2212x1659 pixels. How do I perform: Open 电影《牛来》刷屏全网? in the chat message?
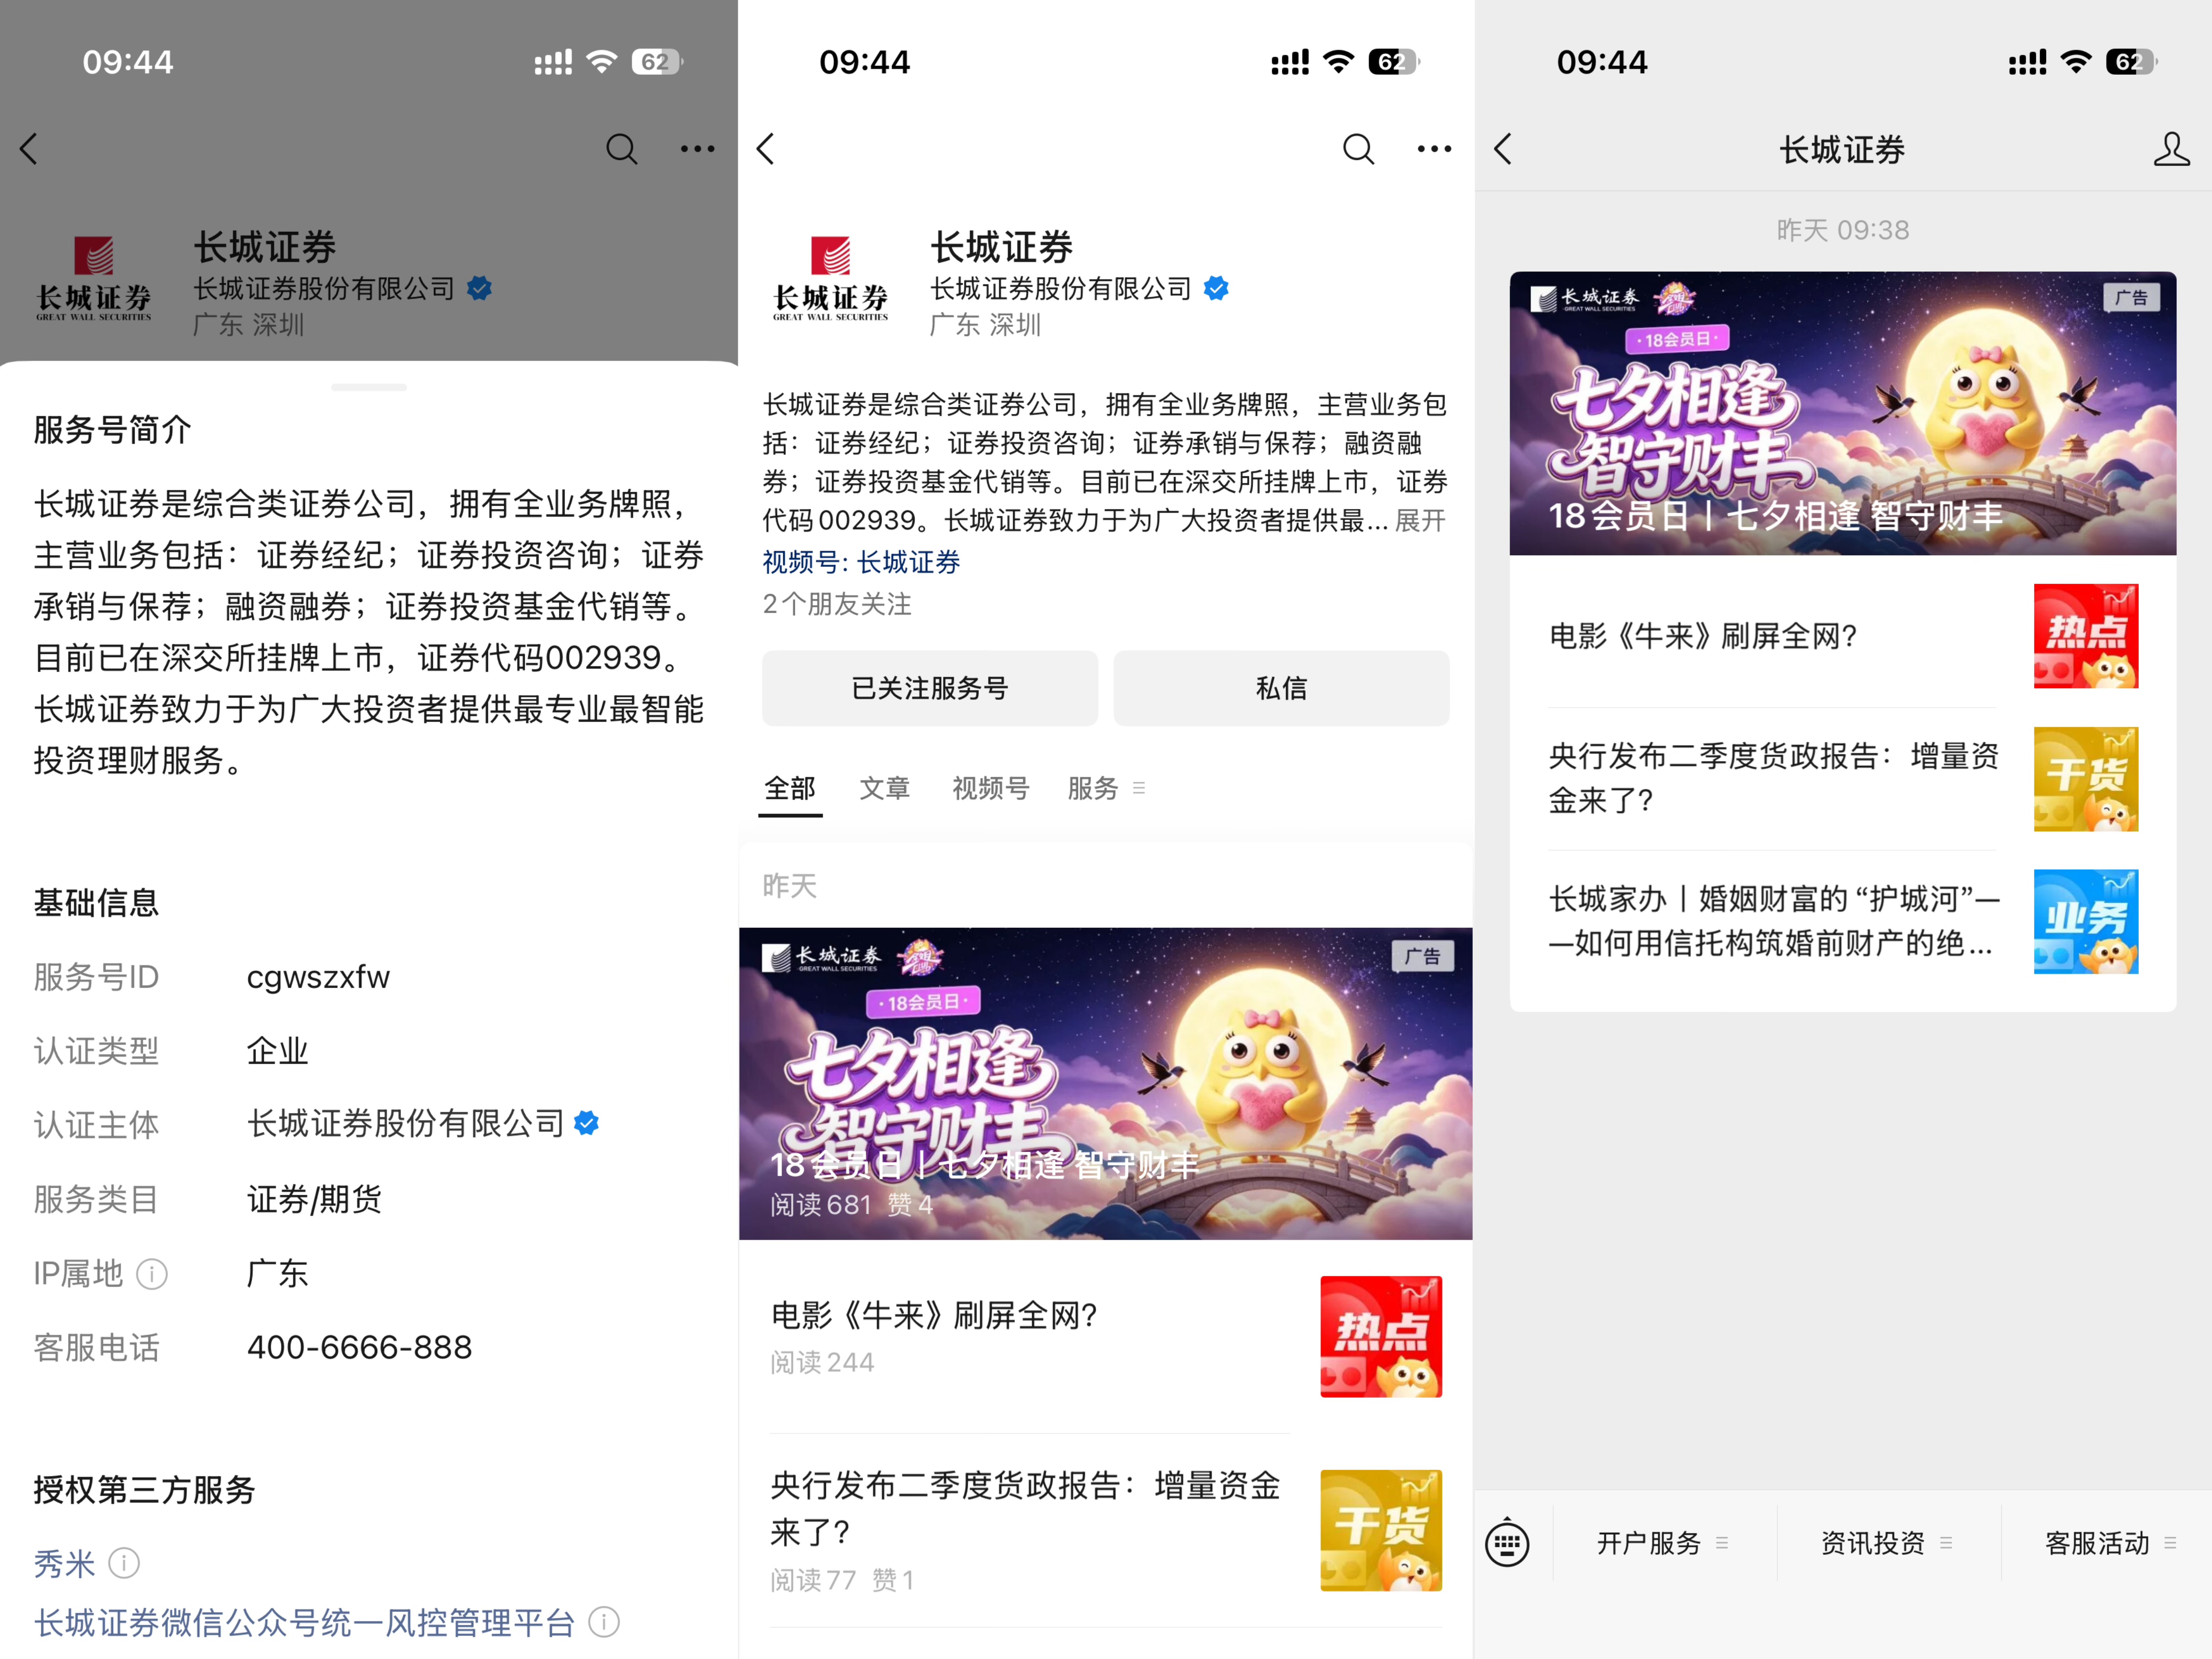tap(1703, 636)
